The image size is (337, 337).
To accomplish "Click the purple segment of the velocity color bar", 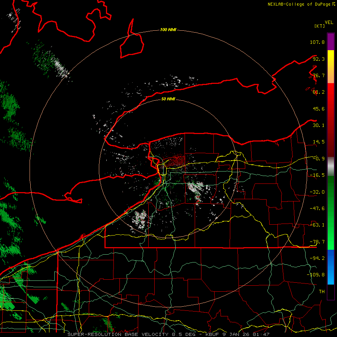I will [x=331, y=42].
